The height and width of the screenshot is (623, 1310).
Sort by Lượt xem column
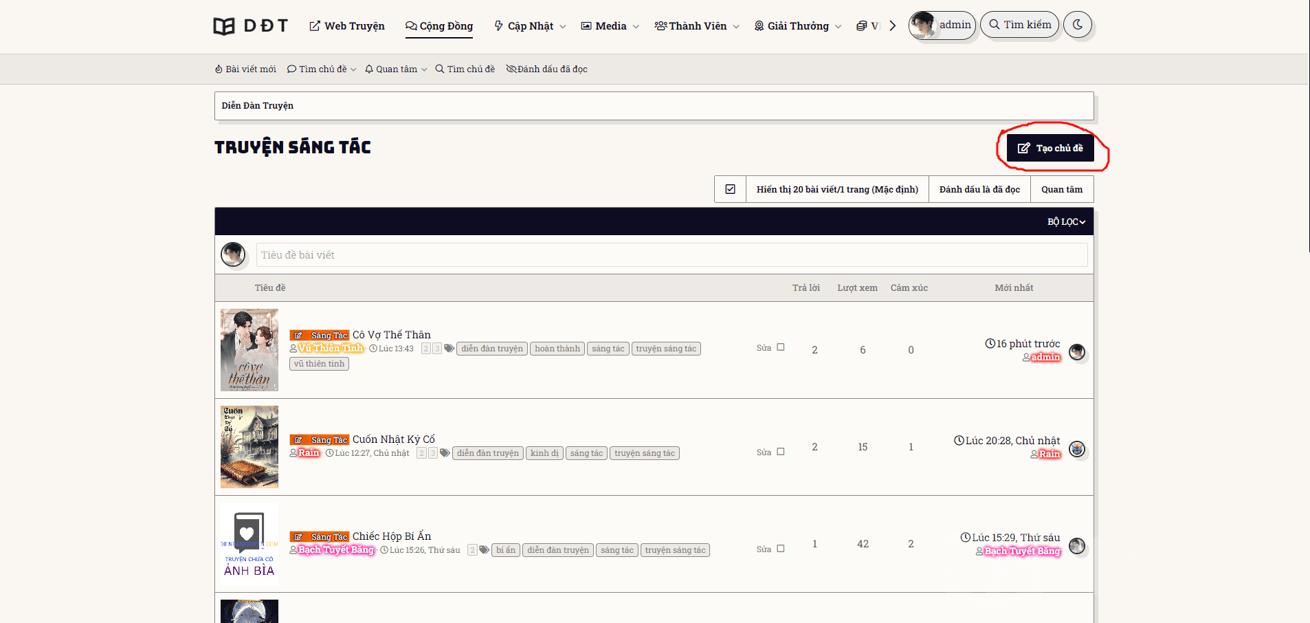tap(857, 287)
